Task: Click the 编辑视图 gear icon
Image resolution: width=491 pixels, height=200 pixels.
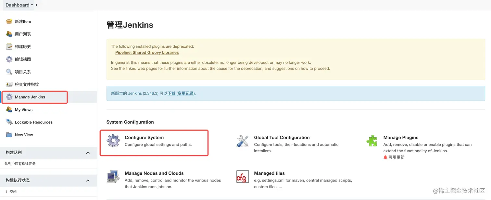Action: [x=9, y=59]
